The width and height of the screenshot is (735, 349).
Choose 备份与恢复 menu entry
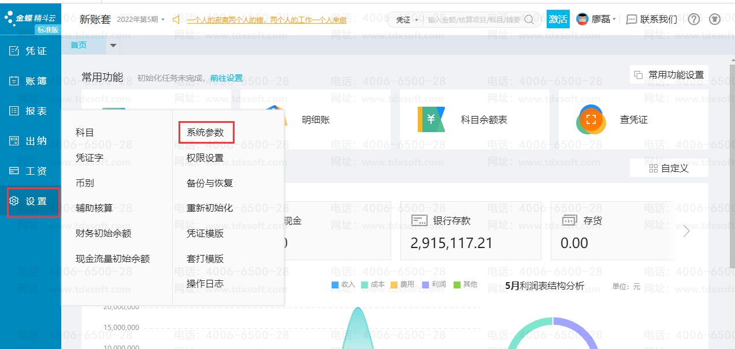pos(209,183)
